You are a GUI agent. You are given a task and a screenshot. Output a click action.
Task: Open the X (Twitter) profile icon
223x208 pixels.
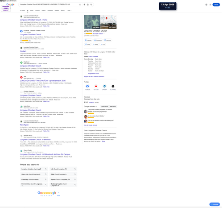coord(113,86)
